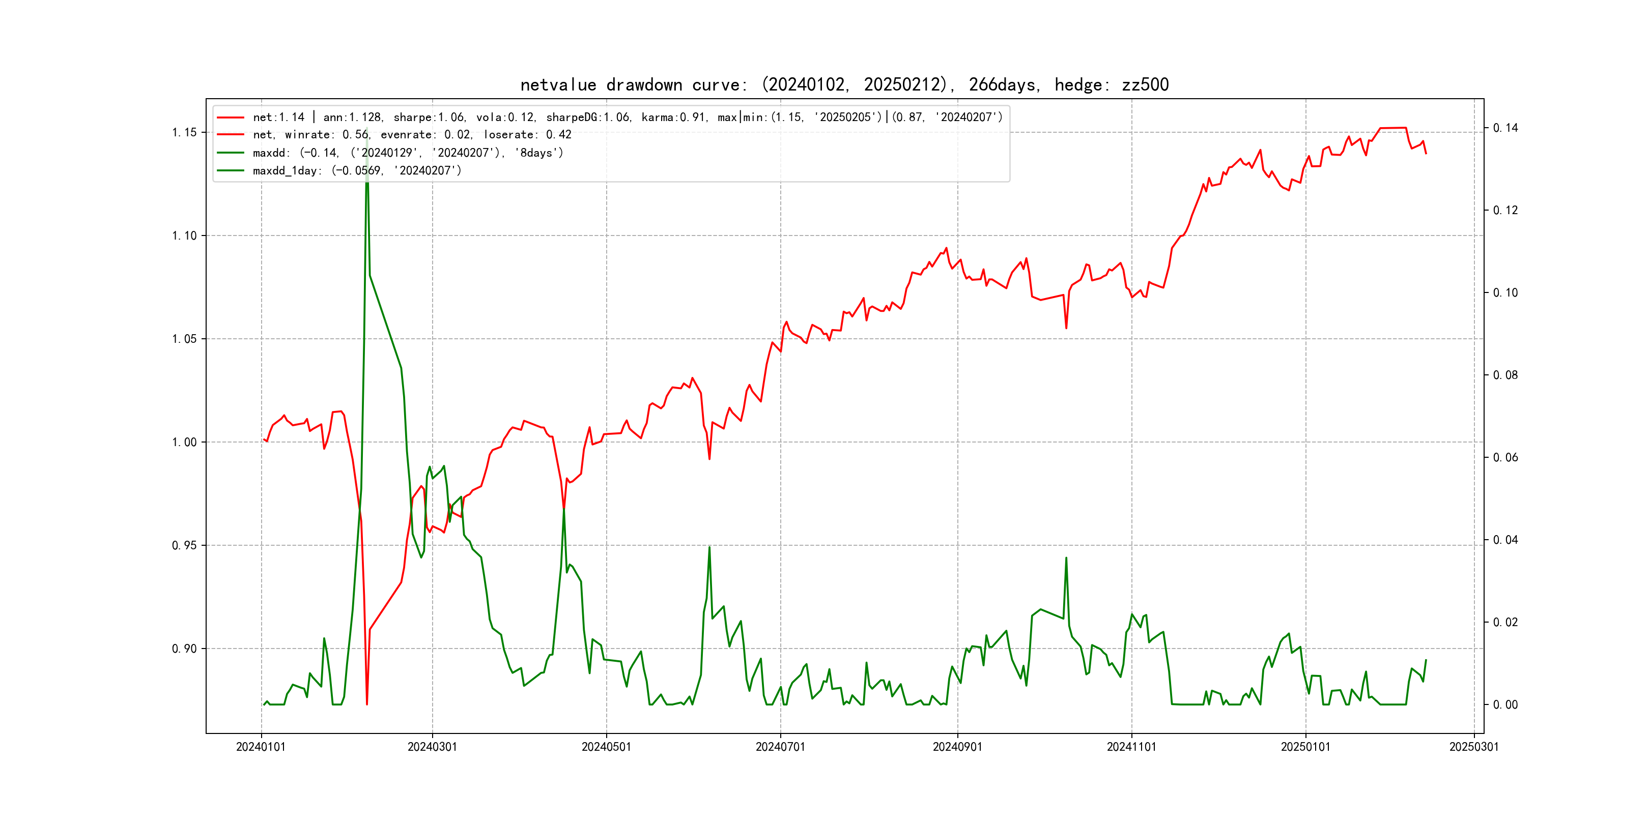Click the 20240501 x-axis date label
Image resolution: width=1649 pixels, height=824 pixels.
point(606,747)
